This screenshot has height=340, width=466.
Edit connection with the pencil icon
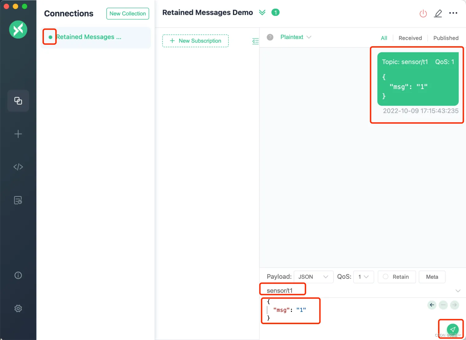(x=438, y=13)
